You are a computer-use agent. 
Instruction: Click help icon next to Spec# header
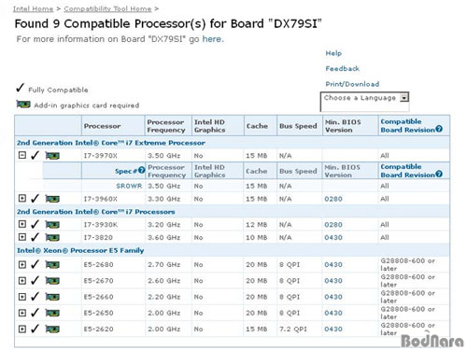[x=142, y=170]
